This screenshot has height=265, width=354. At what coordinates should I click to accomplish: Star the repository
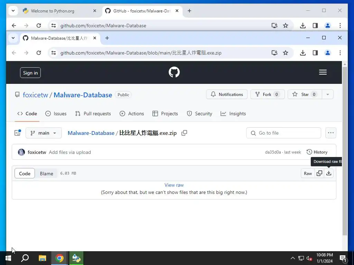tap(305, 95)
